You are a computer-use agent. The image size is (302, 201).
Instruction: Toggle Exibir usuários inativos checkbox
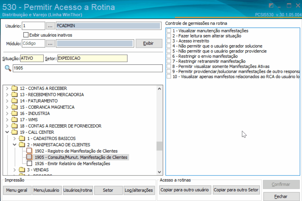(26, 35)
